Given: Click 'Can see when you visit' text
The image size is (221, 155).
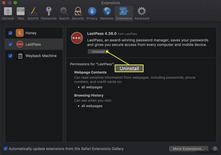Looking at the screenshot, I should (93, 101).
